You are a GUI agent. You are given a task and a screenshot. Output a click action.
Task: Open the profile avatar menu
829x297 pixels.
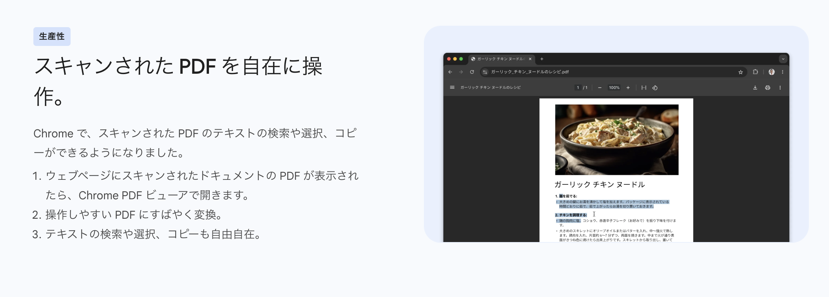(772, 72)
